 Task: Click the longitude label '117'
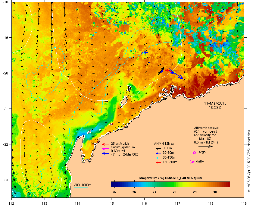pos(178,203)
